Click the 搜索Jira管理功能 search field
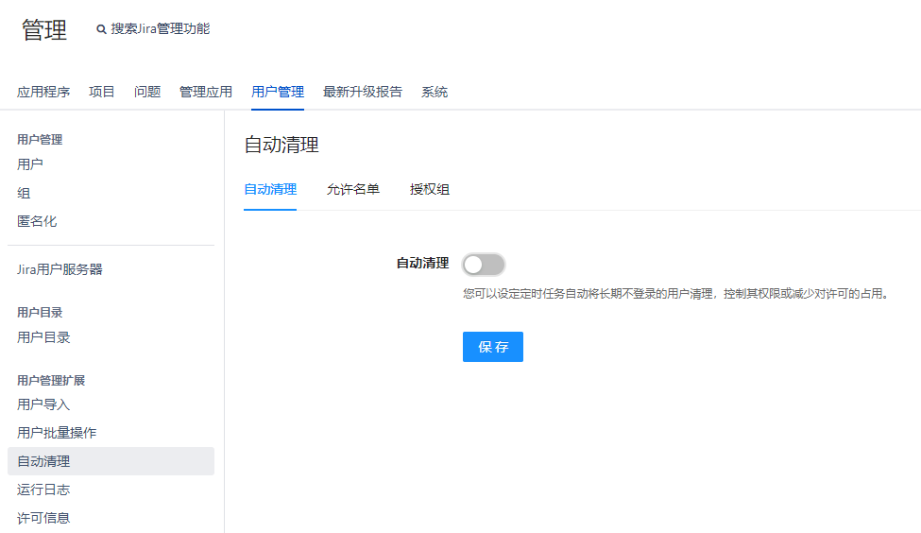This screenshot has height=533, width=921. (x=161, y=29)
